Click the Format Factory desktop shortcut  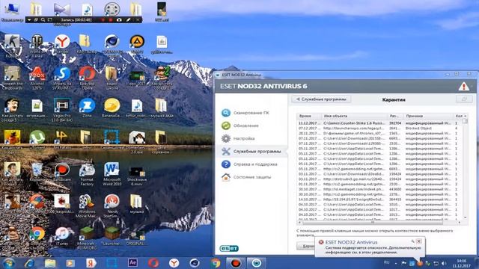click(87, 174)
